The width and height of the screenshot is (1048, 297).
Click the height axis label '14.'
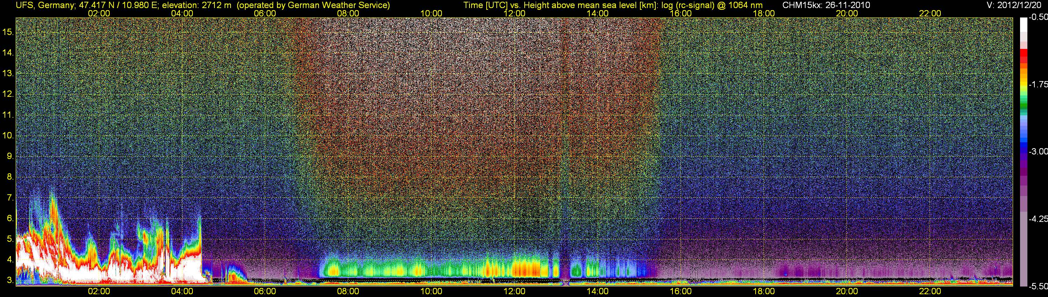(8, 53)
